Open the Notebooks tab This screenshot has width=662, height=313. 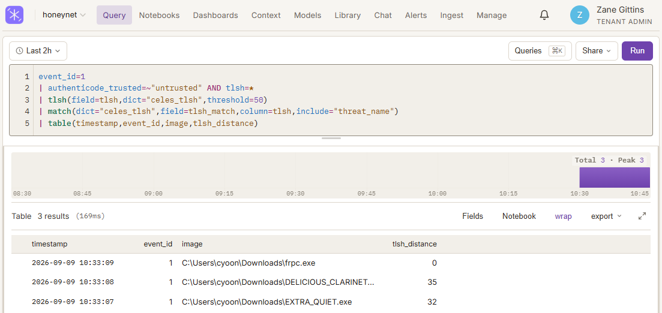coord(159,15)
